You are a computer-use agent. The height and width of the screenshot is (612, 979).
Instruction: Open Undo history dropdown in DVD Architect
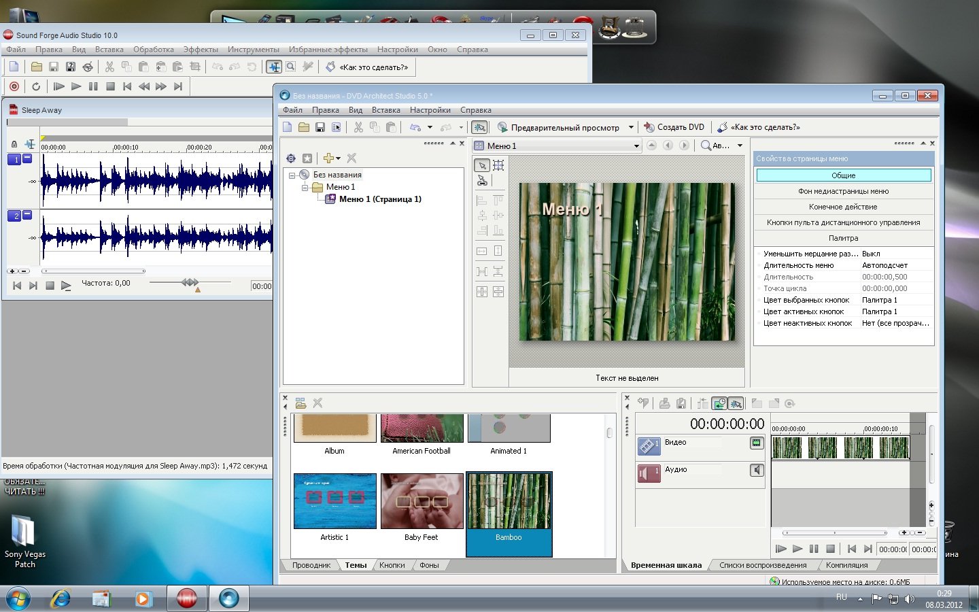(430, 127)
